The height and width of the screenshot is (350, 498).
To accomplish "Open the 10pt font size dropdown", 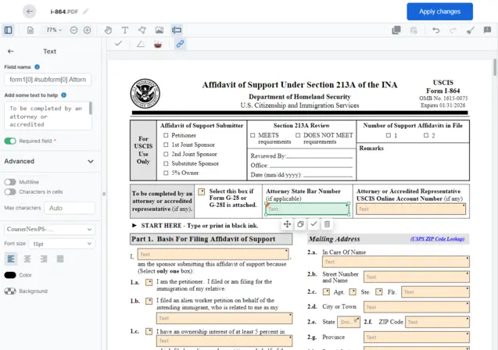I will coord(63,244).
